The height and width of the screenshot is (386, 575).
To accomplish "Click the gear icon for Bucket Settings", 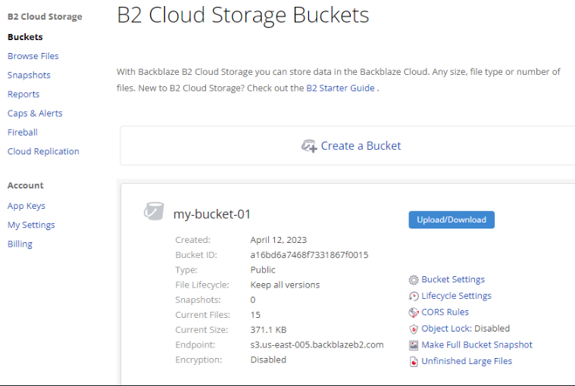I will point(414,280).
